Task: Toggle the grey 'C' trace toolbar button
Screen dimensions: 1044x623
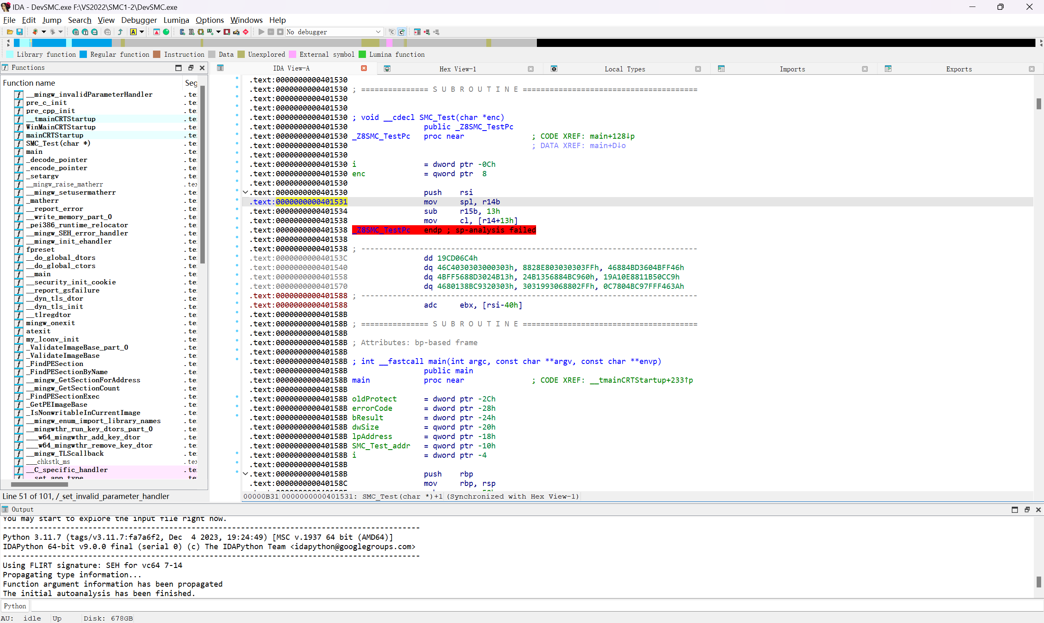Action: click(x=392, y=32)
